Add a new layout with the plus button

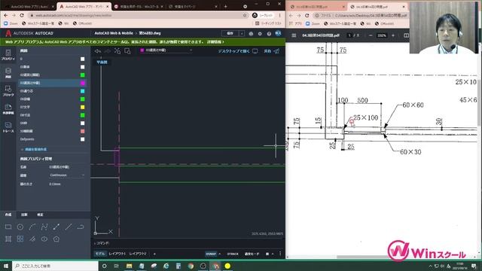pos(154,254)
